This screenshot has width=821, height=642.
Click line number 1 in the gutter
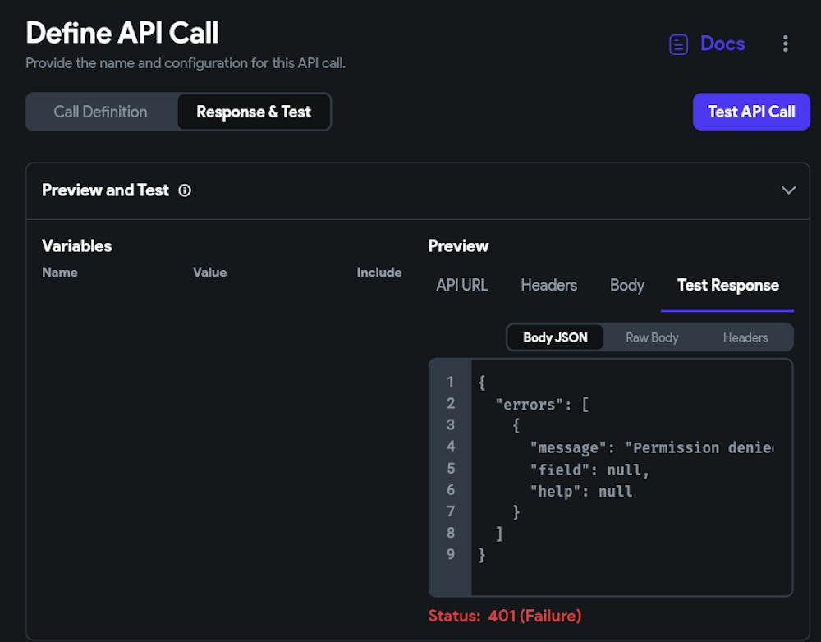(x=450, y=383)
